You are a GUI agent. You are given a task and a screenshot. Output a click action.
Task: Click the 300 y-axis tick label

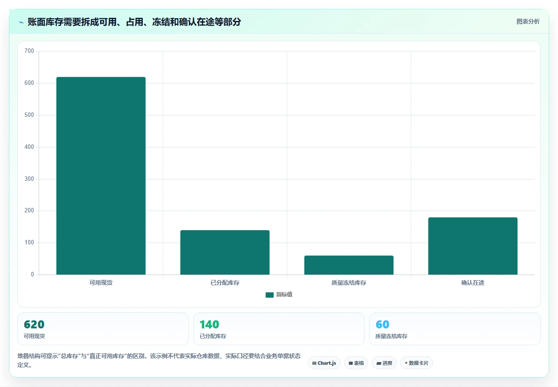pos(29,179)
